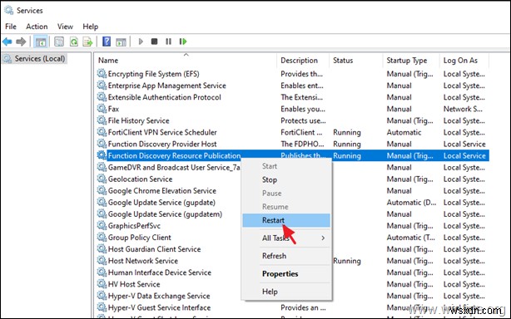Viewport: 511px width, 319px height.
Task: Open the Action menu
Action: point(37,27)
